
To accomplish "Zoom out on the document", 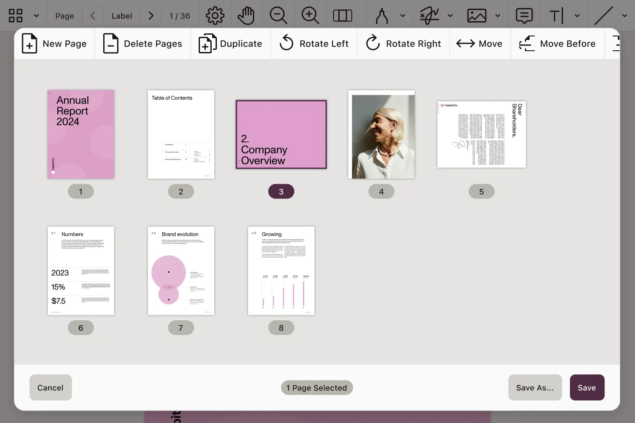I will point(278,15).
